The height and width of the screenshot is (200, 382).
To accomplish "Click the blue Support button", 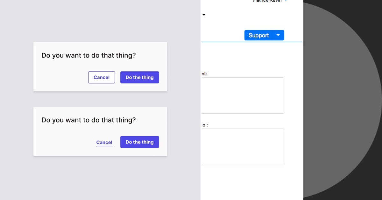I will (258, 35).
